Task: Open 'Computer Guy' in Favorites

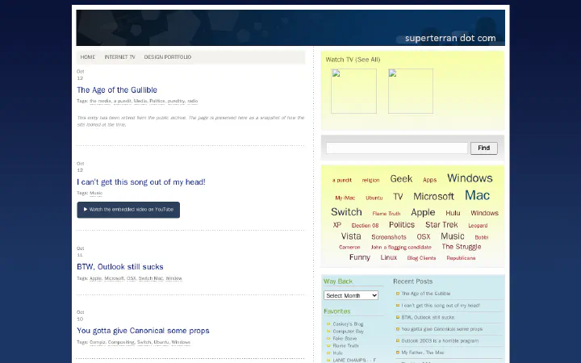Action: coord(349,332)
